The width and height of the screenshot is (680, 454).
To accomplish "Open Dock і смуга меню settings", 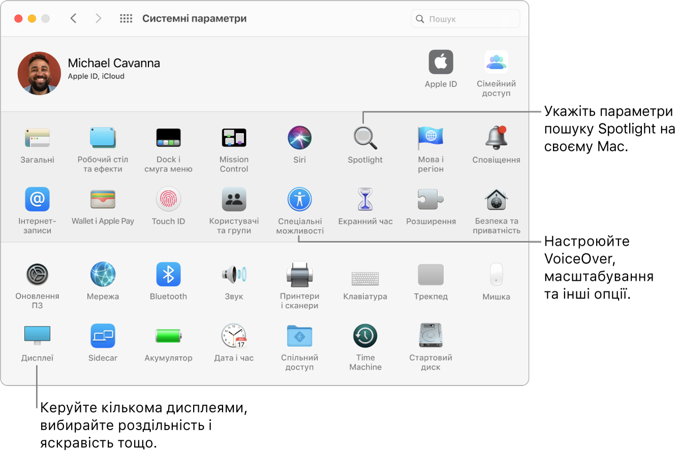I will 168,138.
